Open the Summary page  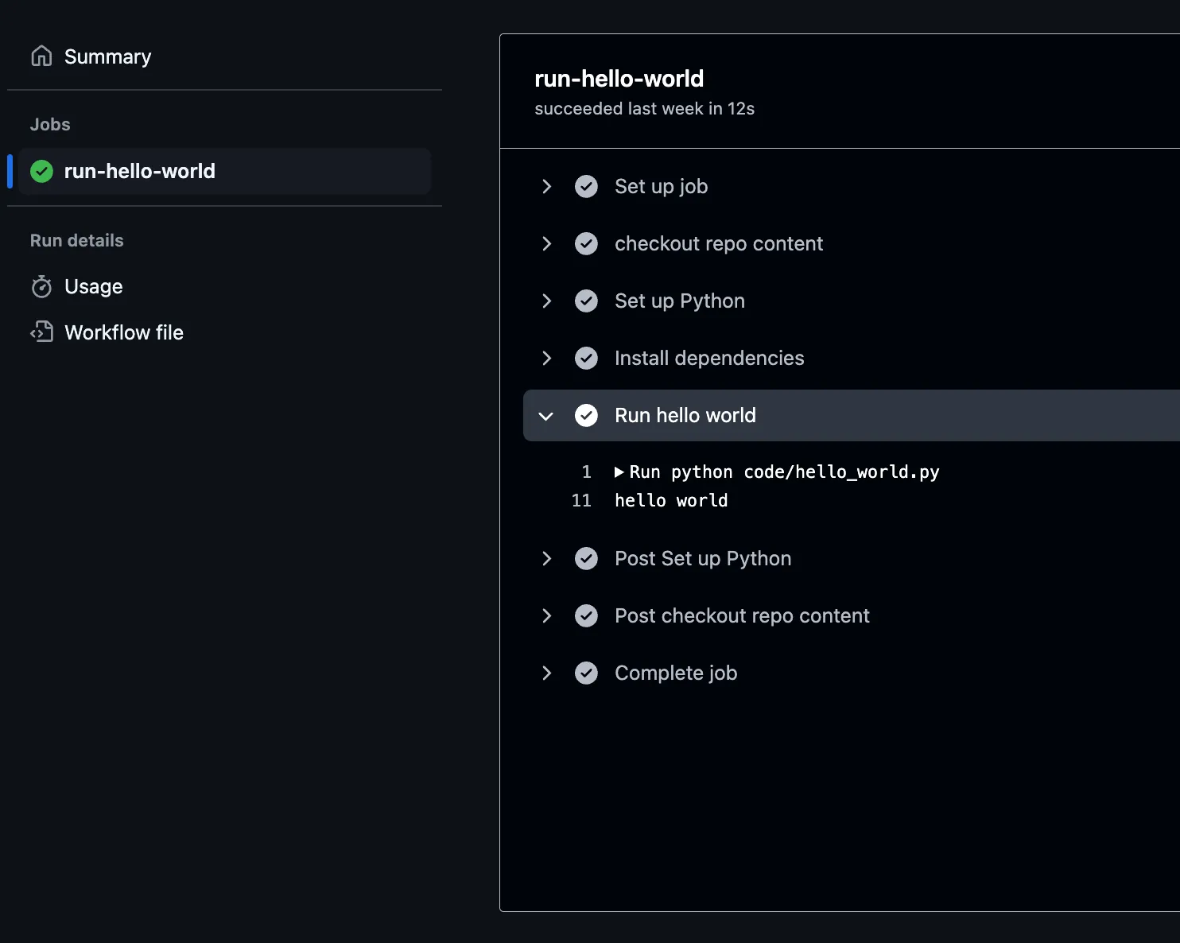pos(107,56)
